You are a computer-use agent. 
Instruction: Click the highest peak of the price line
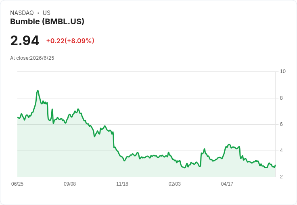coord(38,91)
